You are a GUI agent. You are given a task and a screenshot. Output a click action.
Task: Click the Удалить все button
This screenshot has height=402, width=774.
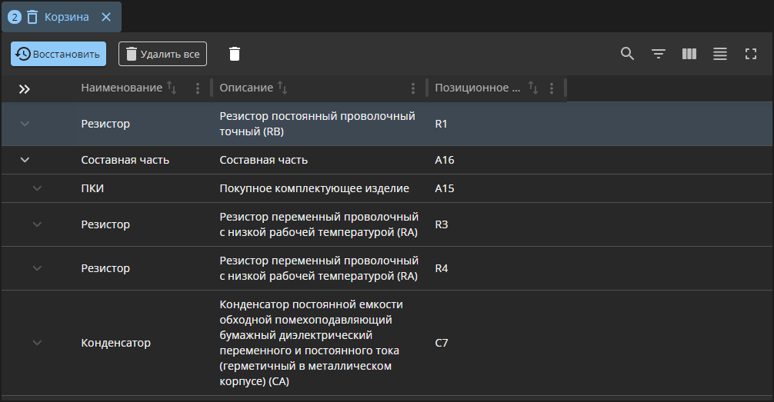(x=162, y=54)
